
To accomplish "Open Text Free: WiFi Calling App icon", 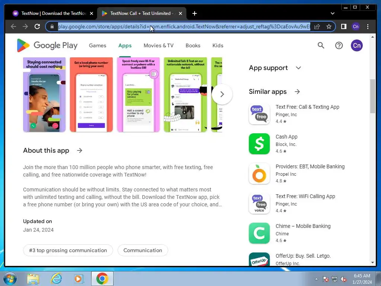I will [x=259, y=203].
